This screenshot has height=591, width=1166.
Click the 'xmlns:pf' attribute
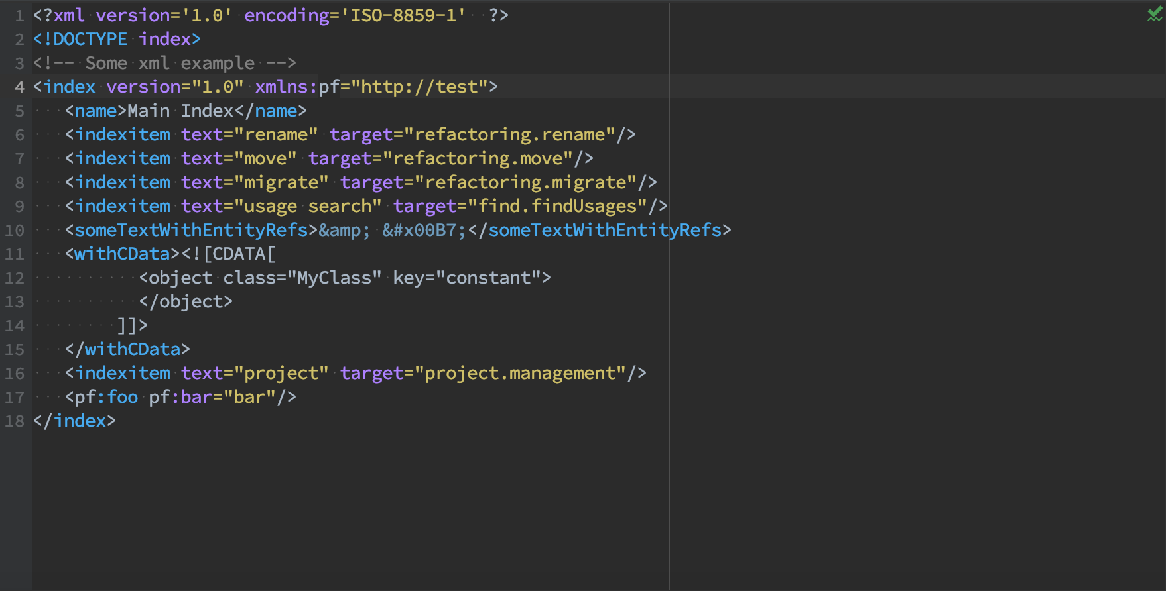297,87
